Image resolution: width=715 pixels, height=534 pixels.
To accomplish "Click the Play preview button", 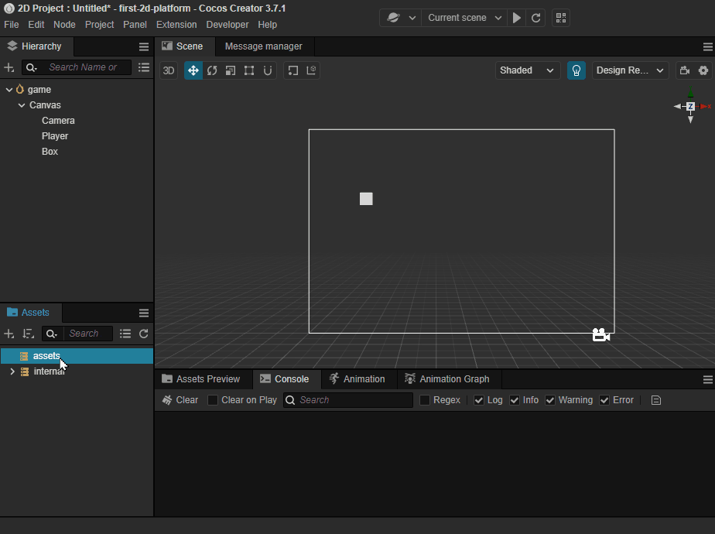I will (518, 18).
